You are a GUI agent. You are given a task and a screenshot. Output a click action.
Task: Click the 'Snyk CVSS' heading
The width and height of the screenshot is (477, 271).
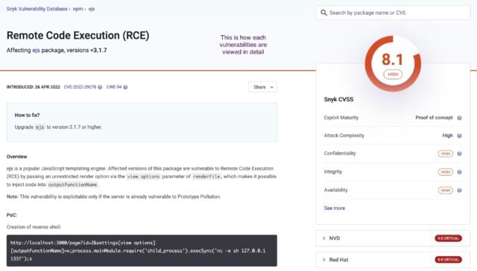pyautogui.click(x=338, y=99)
